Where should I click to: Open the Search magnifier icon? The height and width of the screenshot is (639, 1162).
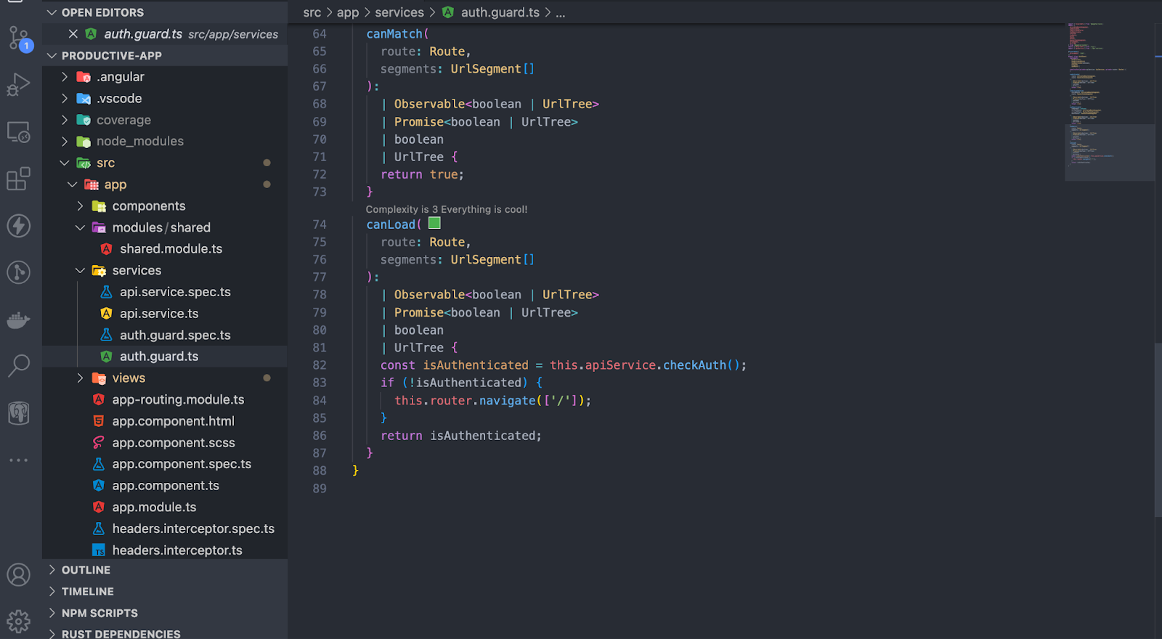19,366
